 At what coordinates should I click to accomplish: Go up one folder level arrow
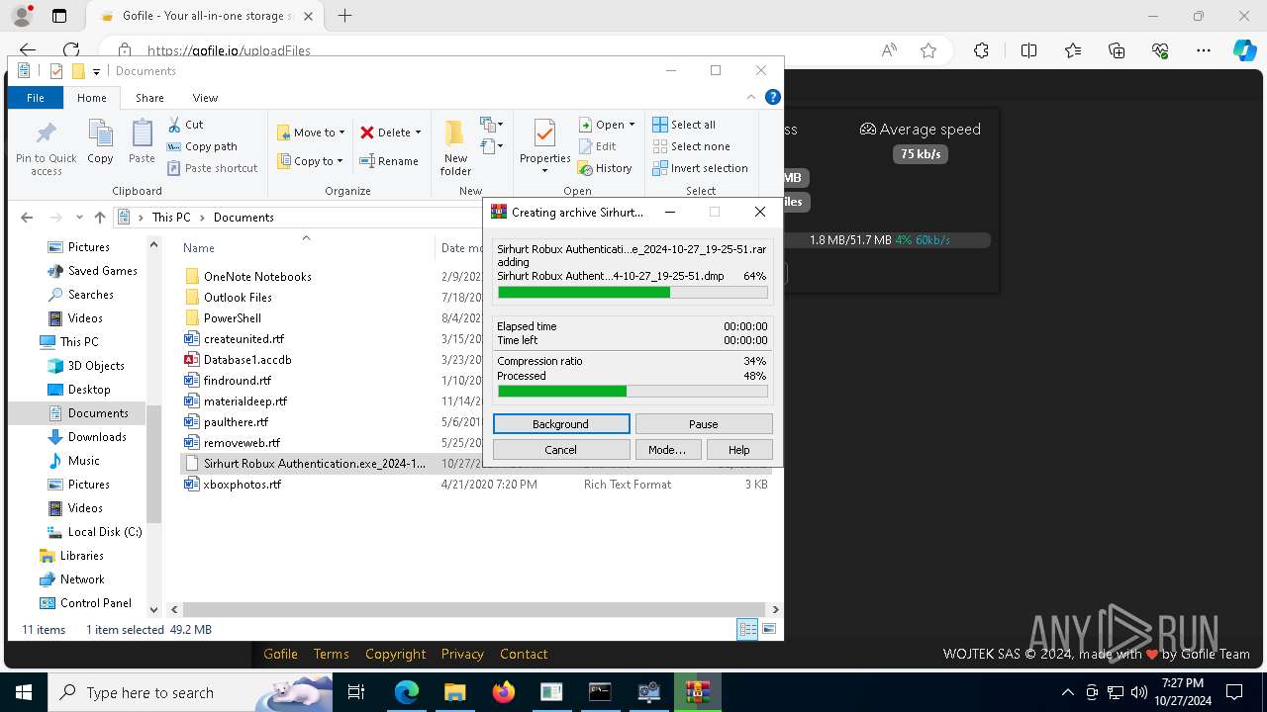99,218
